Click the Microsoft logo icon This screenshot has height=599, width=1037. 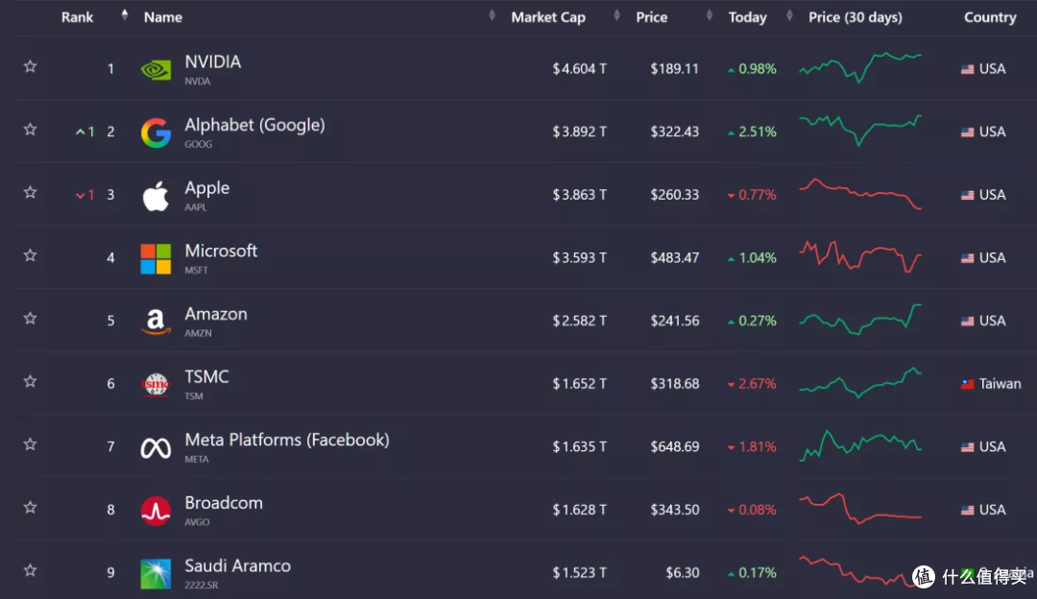[157, 258]
